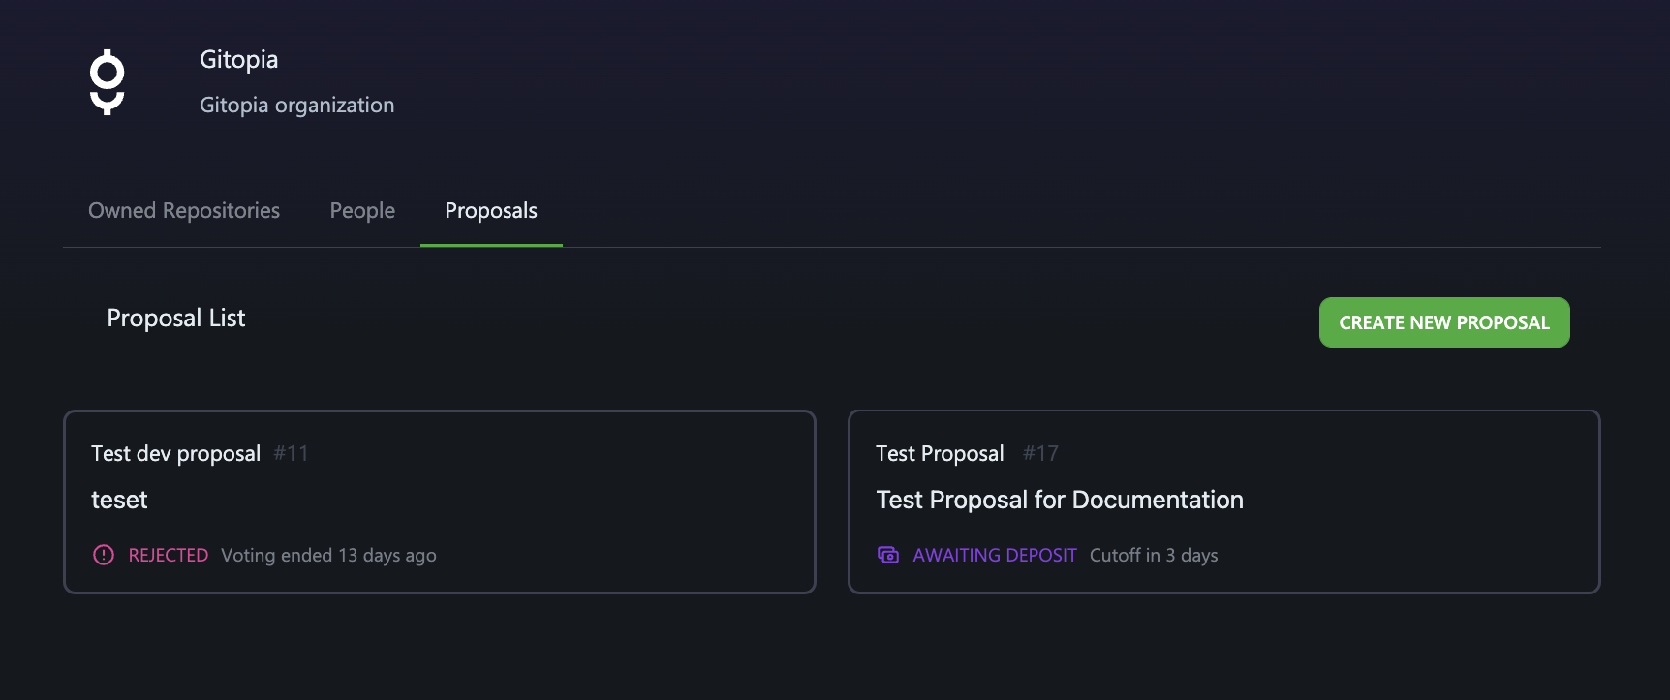Click the Proposal List heading
The width and height of the screenshot is (1670, 700).
(x=175, y=318)
